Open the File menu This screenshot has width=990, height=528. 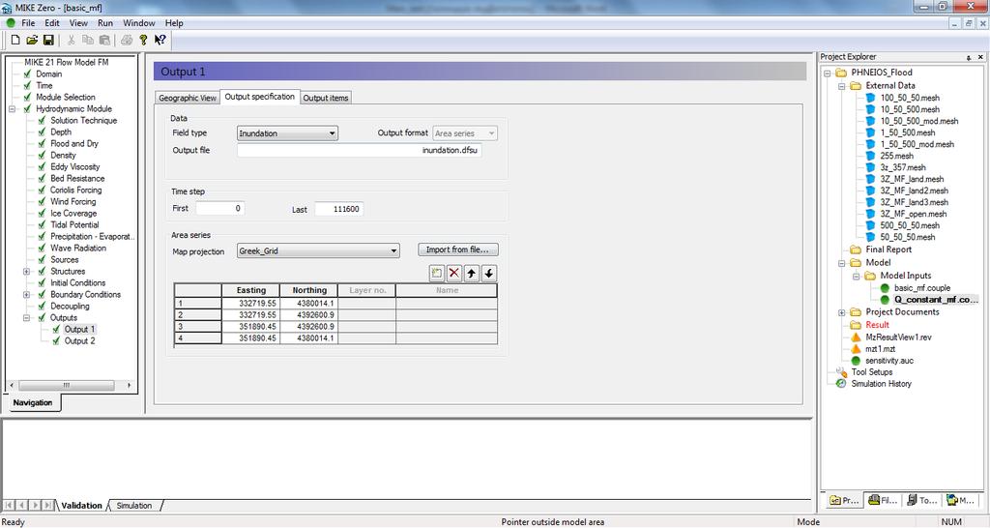[x=28, y=23]
